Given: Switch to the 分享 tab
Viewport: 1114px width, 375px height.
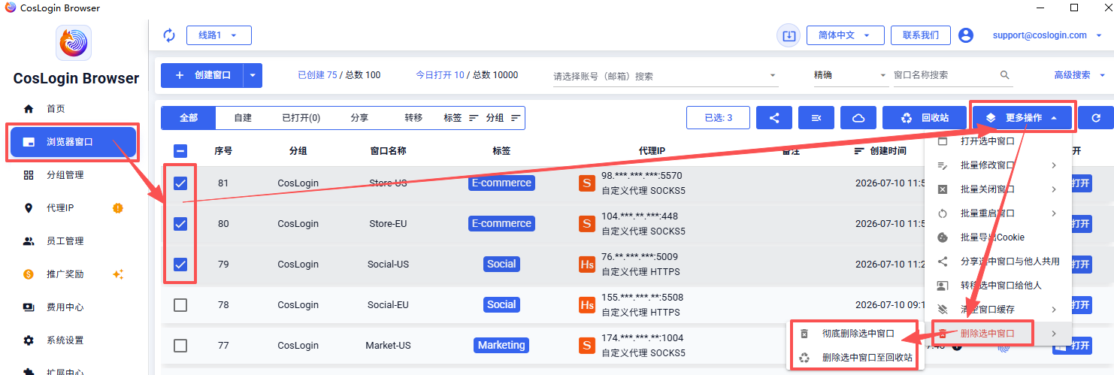Looking at the screenshot, I should tap(359, 118).
